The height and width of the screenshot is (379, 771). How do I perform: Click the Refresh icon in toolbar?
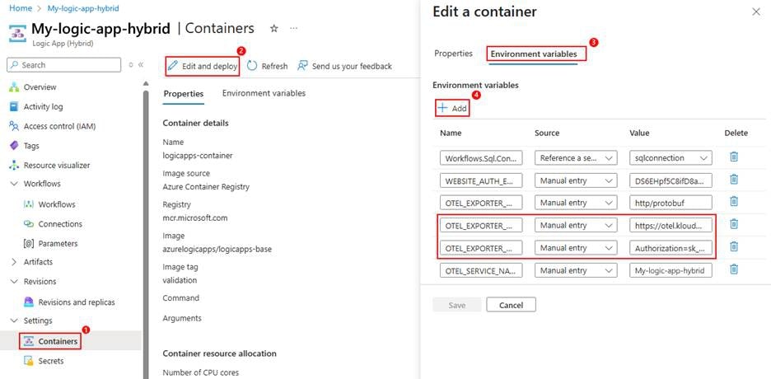pyautogui.click(x=252, y=66)
